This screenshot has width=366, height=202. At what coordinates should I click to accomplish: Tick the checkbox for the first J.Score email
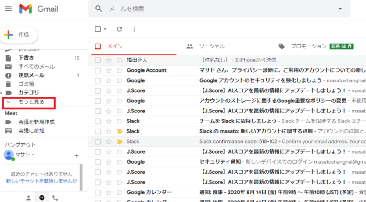[x=98, y=91]
